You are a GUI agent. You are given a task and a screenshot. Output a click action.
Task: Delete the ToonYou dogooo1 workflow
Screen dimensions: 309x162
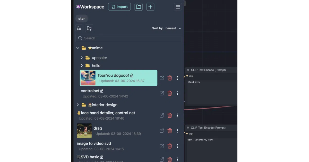click(x=170, y=78)
